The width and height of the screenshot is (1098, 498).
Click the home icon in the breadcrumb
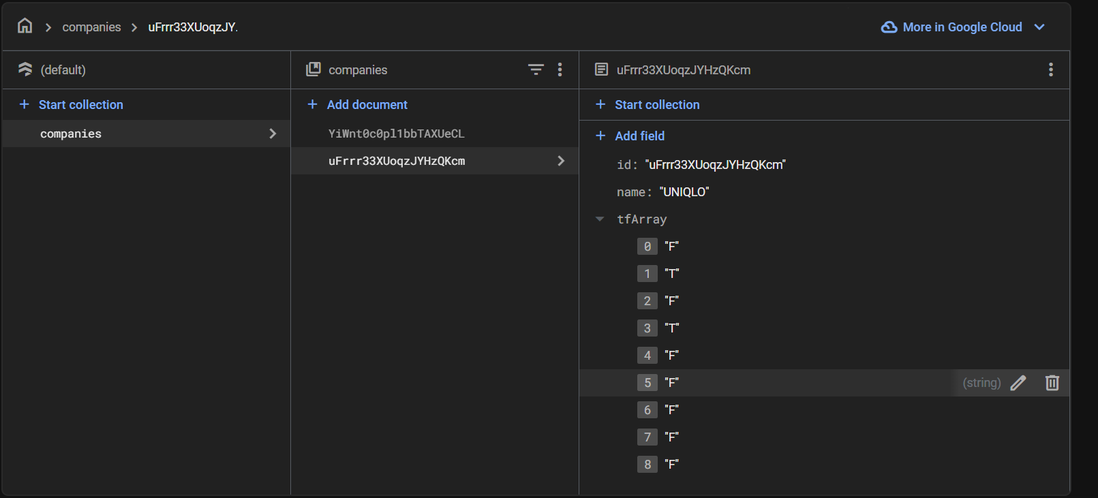pos(25,26)
